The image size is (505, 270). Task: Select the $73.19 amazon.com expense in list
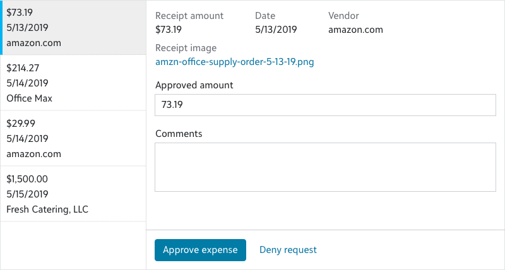pyautogui.click(x=73, y=28)
